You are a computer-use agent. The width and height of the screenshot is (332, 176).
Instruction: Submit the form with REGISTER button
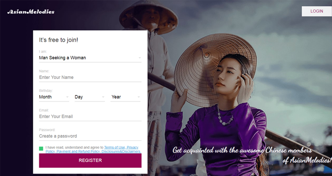[90, 160]
